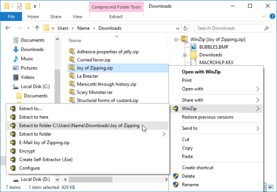The height and width of the screenshot is (192, 277).
Task: Click the Search Downloads field
Action: click(232, 28)
